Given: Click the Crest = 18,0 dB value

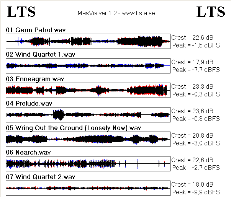Looking at the screenshot, I should pos(192,184).
